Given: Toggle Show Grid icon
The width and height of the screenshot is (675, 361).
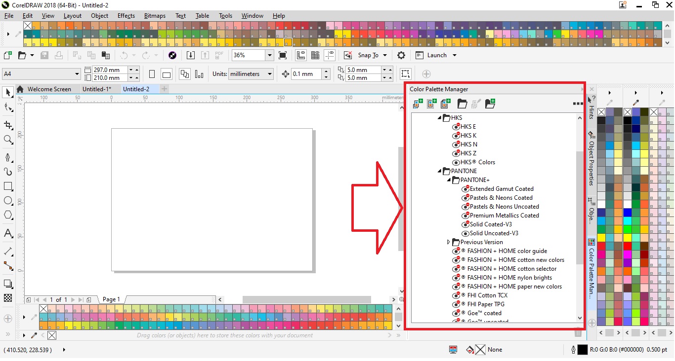Looking at the screenshot, I should point(315,55).
